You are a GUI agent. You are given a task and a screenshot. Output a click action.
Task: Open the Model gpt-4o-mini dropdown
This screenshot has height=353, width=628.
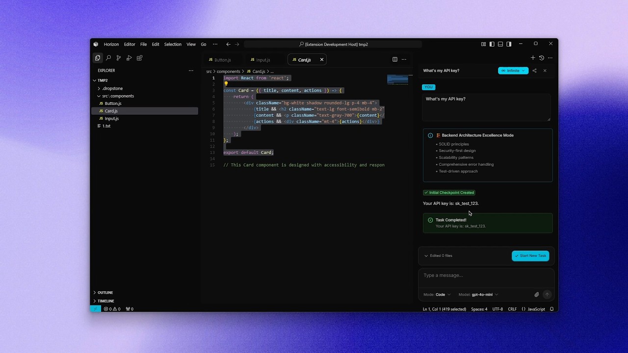pyautogui.click(x=478, y=295)
